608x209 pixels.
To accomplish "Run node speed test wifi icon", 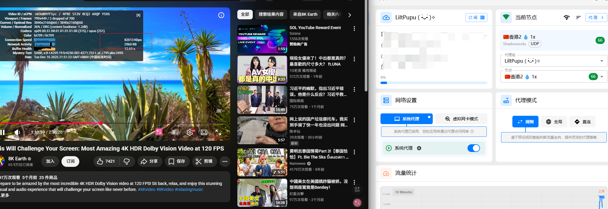I will click(566, 18).
